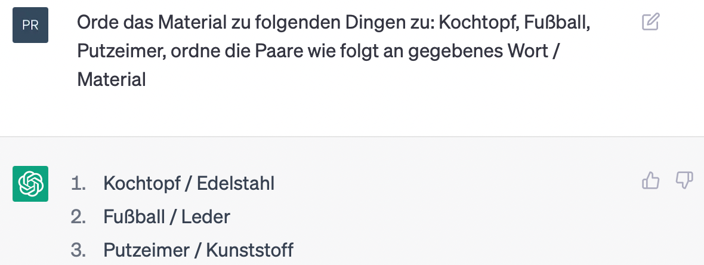
Task: Click the first line of the user prompt
Action: pyautogui.click(x=334, y=23)
